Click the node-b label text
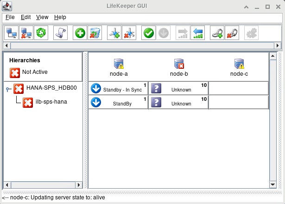Image resolution: width=285 pixels, height=204 pixels. (x=179, y=74)
